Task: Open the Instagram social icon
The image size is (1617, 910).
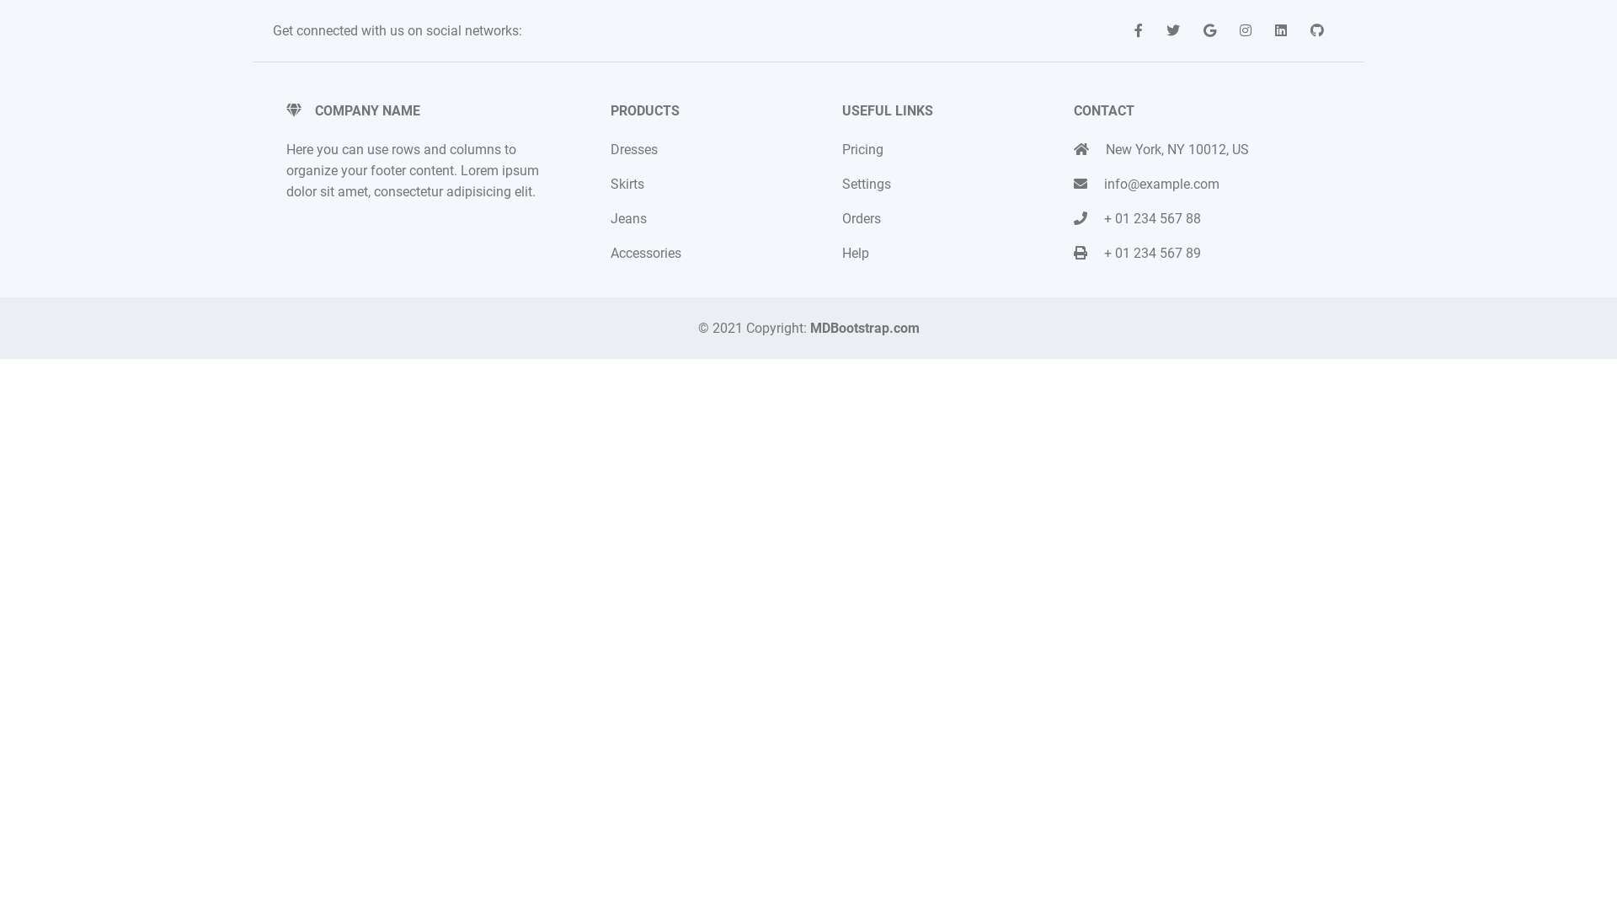Action: pos(1245,30)
